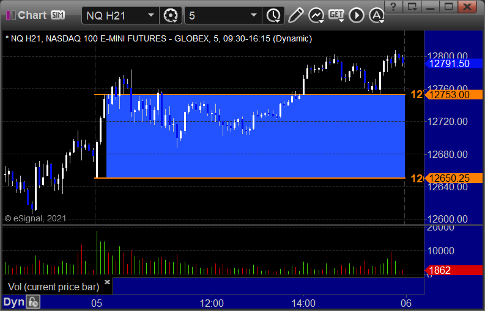Viewport: 485px width, 311px height.
Task: Click the circled A alerts icon
Action: 376,15
